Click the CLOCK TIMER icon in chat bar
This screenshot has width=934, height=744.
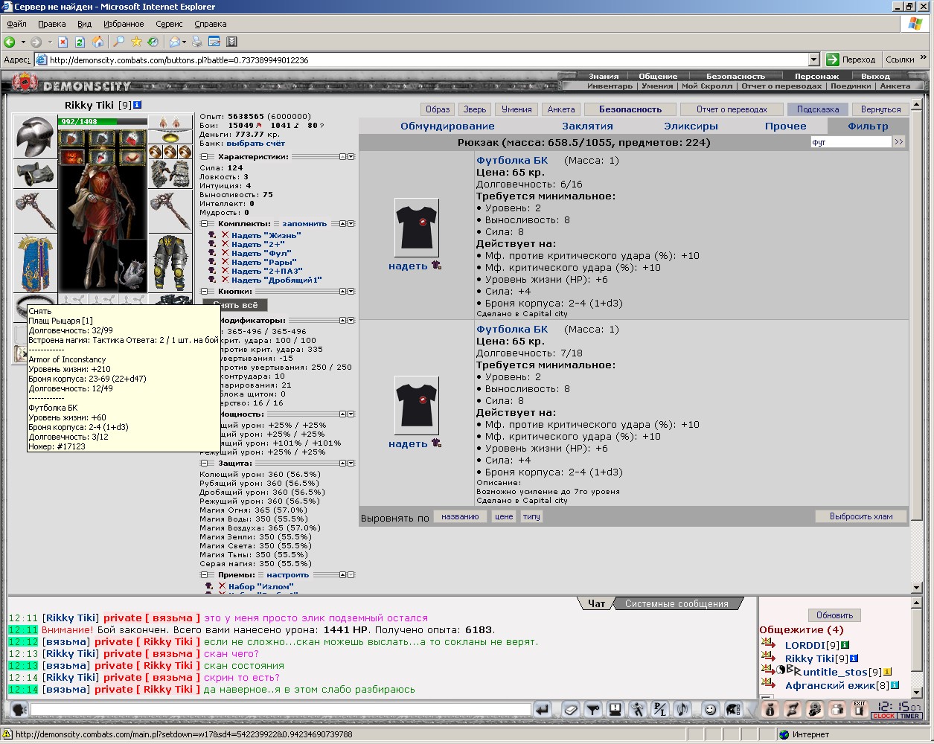point(897,710)
